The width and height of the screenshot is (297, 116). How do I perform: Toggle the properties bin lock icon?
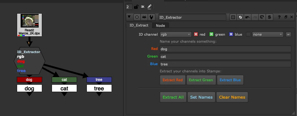pyautogui.click(x=136, y=7)
